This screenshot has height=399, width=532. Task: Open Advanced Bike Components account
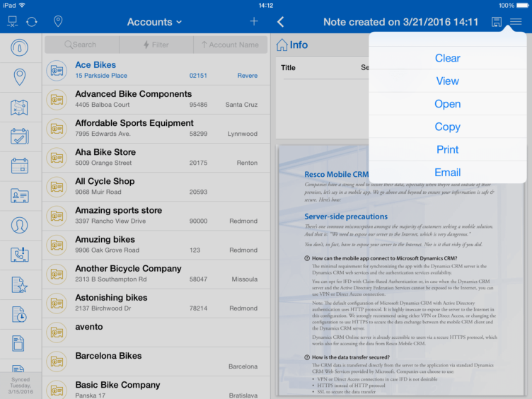point(156,100)
